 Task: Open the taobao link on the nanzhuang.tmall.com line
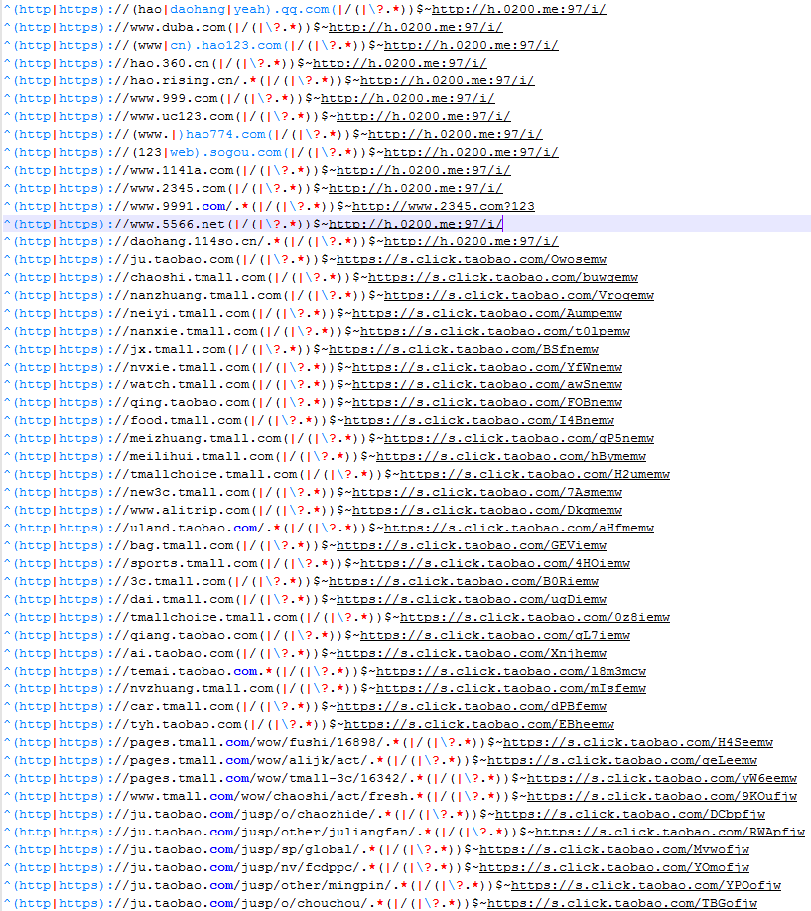pos(518,296)
